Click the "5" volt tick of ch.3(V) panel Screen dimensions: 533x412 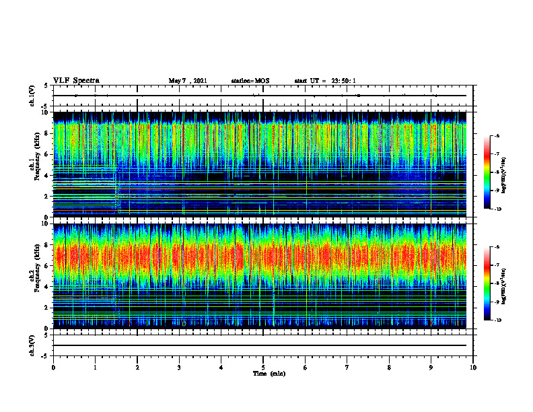(46, 335)
